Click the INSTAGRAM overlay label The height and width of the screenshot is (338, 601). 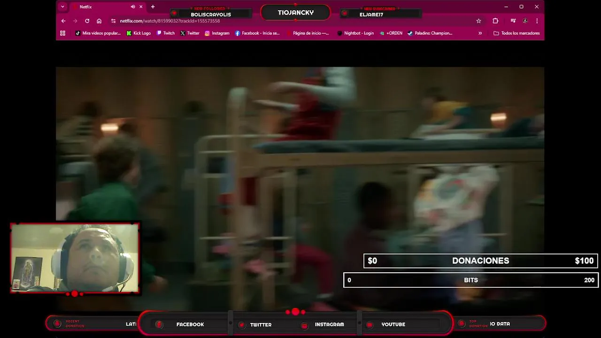click(329, 324)
